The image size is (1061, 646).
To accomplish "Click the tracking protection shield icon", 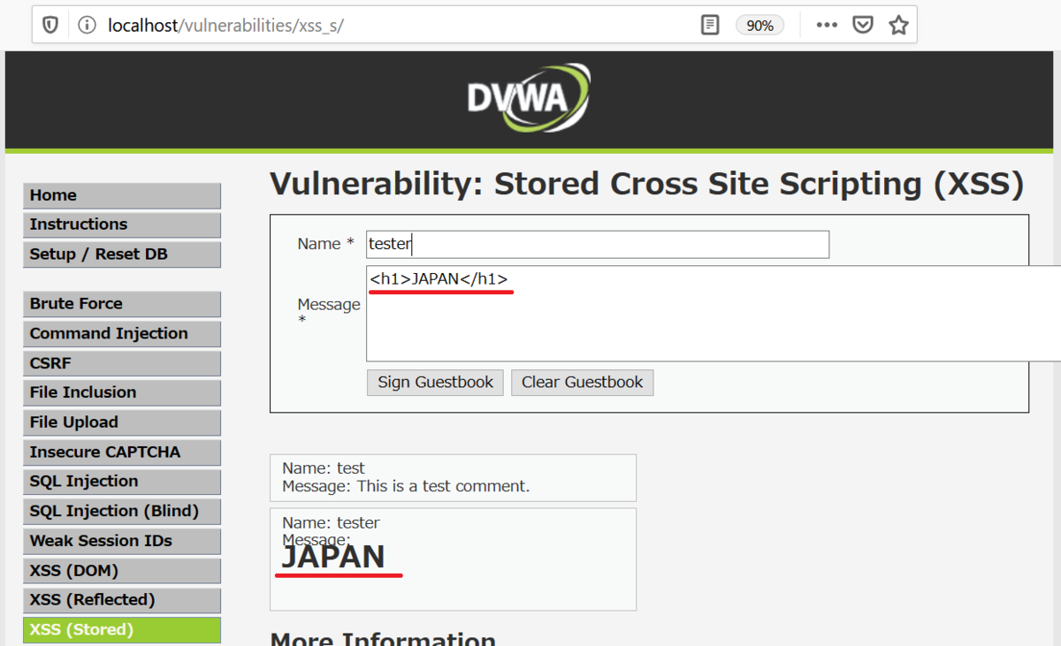I will (51, 26).
